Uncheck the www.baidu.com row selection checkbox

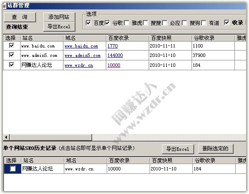(12, 46)
